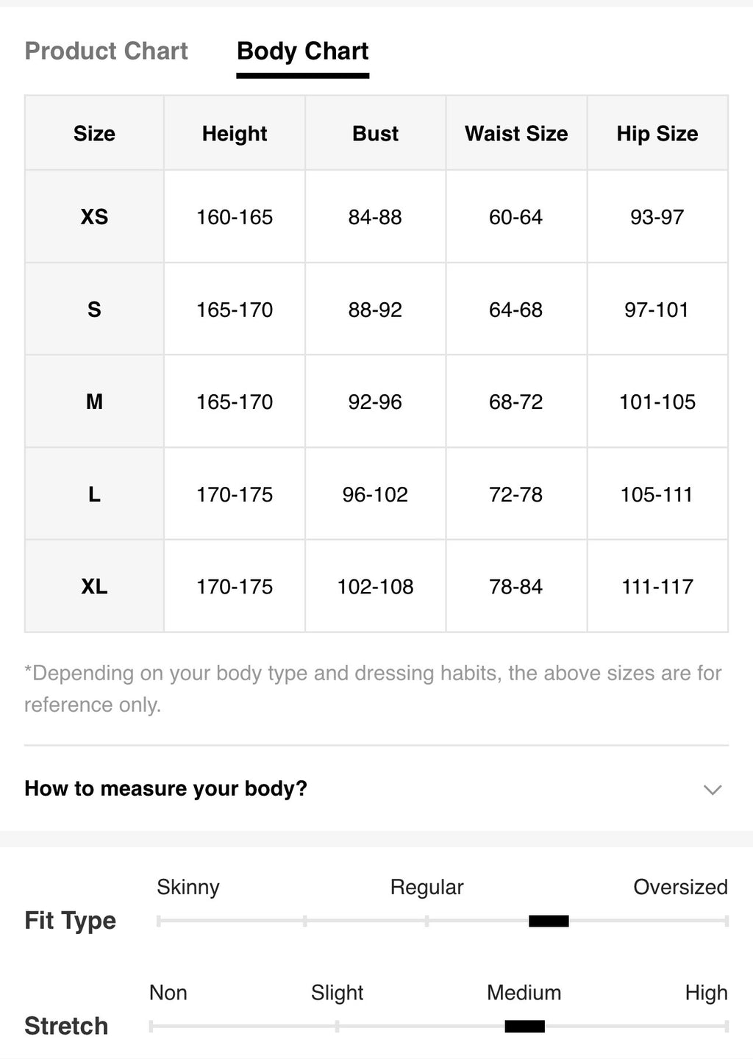
Task: Click the Bust column header
Action: pyautogui.click(x=376, y=133)
